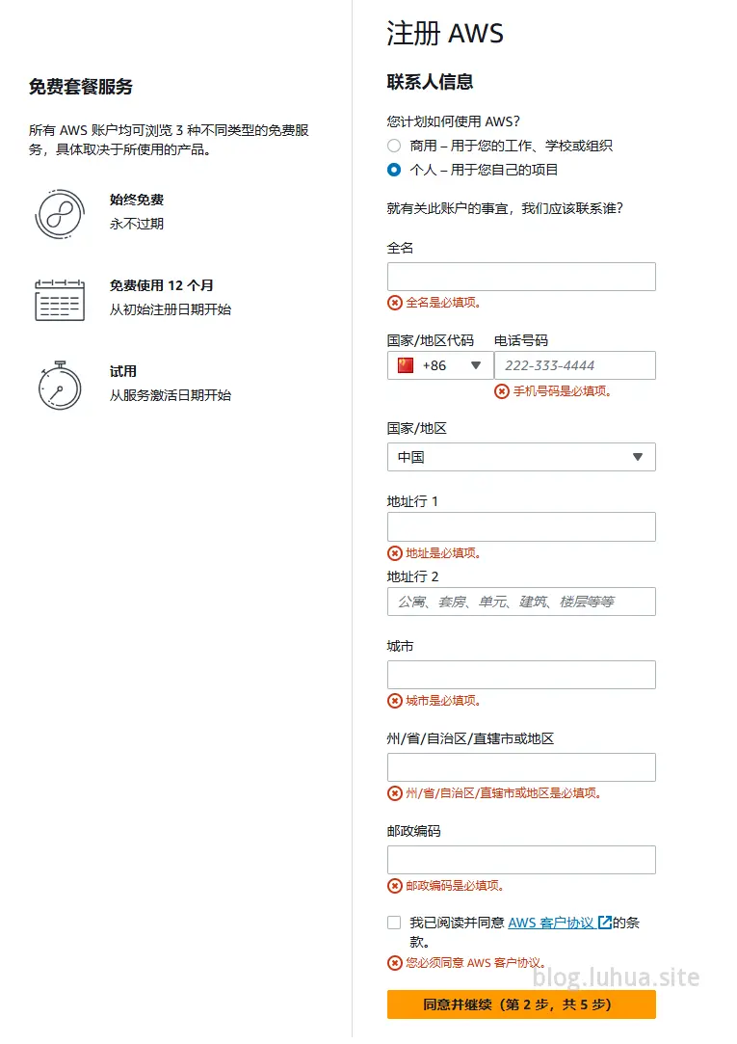
Task: Click the 手机号码是必填项 error text
Action: point(562,391)
